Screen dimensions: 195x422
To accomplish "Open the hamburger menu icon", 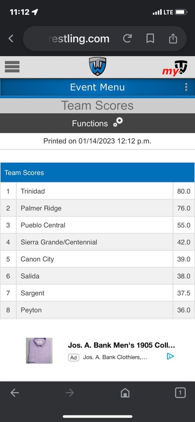I will 12,67.
